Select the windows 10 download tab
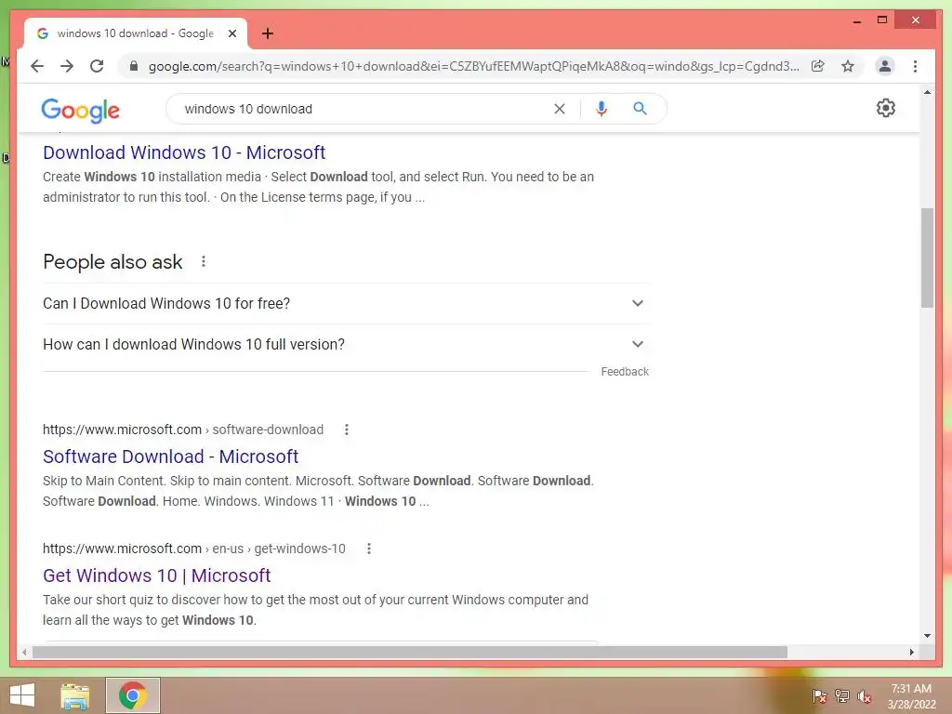The width and height of the screenshot is (952, 714). click(x=136, y=33)
